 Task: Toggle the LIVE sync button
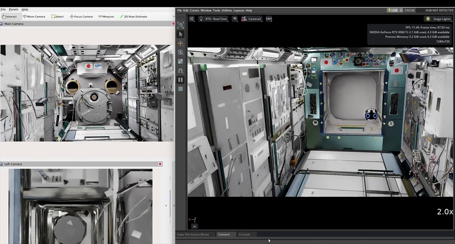point(392,10)
